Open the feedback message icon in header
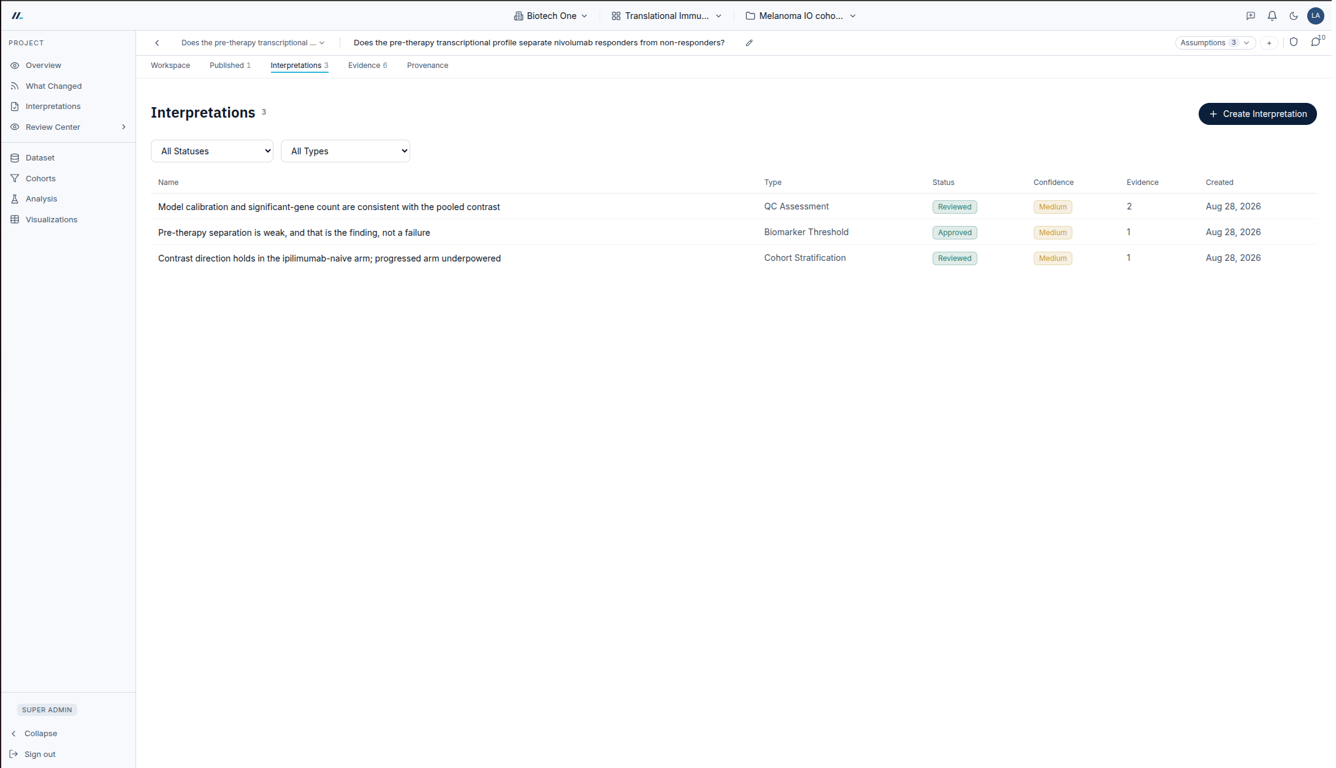1336x768 pixels. 1251,16
